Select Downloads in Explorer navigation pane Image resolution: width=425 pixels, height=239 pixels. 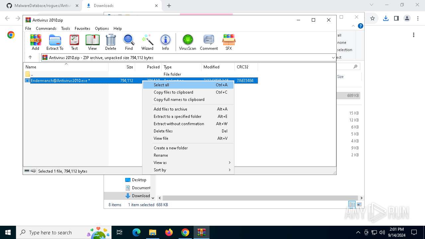pyautogui.click(x=138, y=196)
